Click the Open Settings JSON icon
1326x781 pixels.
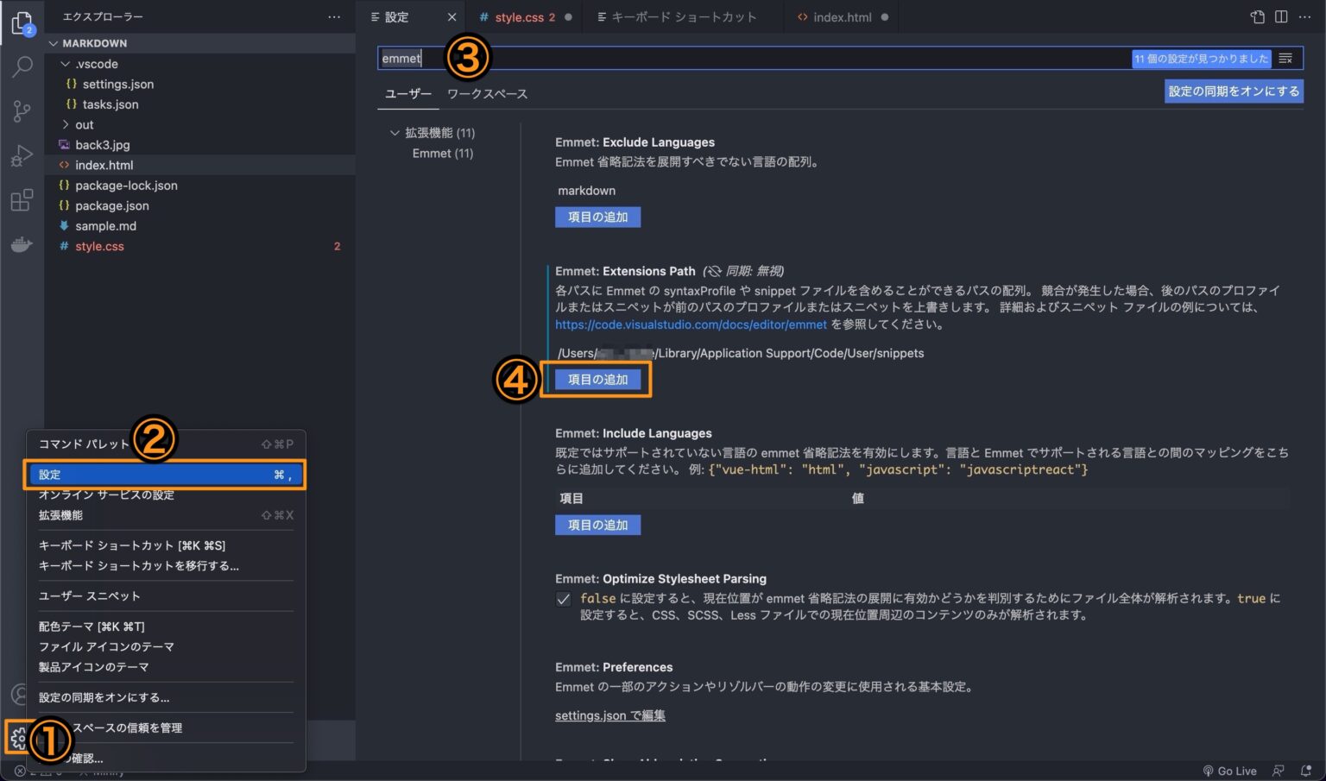(1256, 16)
